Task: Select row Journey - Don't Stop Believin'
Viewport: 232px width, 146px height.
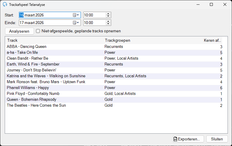Action: [x=114, y=70]
